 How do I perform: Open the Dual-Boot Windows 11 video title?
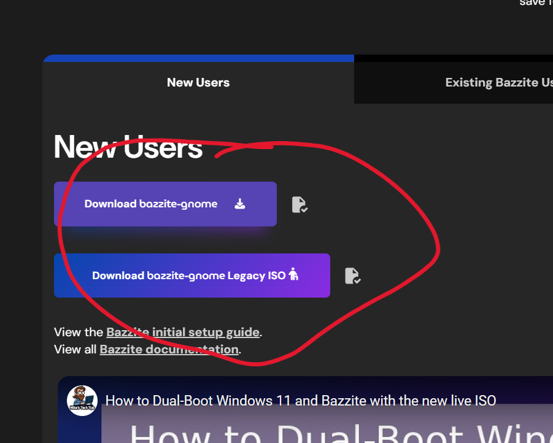[x=301, y=401]
